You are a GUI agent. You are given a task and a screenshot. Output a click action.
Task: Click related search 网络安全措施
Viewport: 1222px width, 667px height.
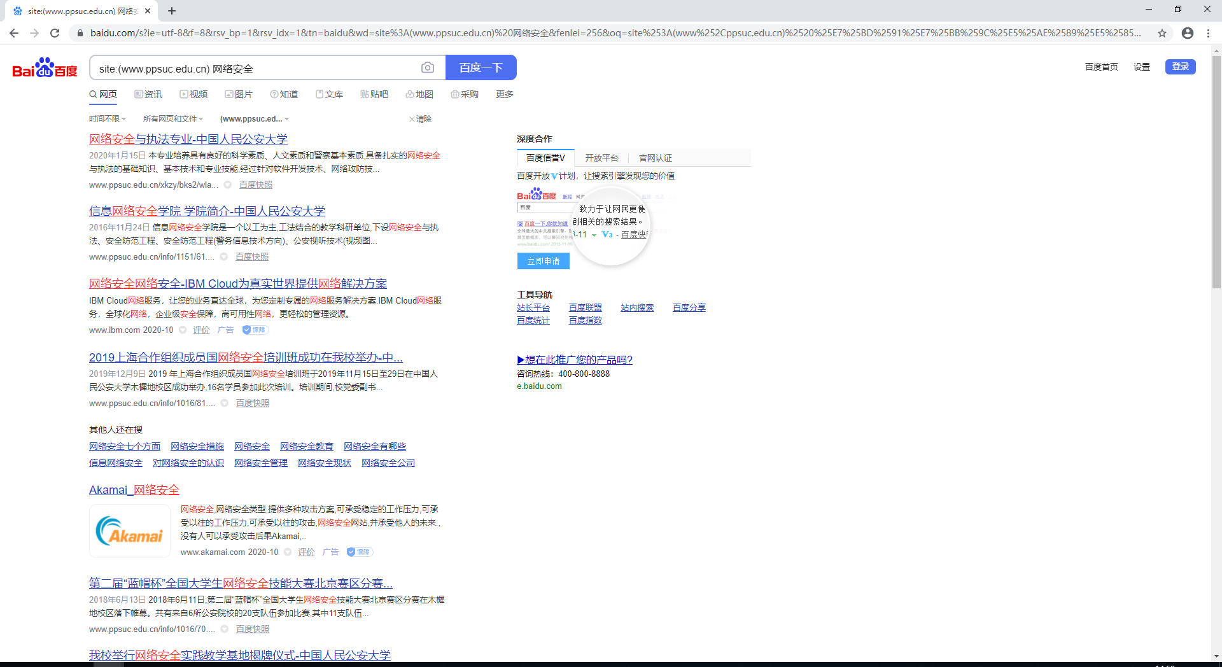(197, 447)
